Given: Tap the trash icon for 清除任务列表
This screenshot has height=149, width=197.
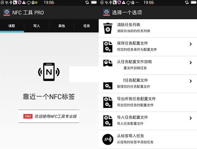Looking at the screenshot, I should click(108, 28).
